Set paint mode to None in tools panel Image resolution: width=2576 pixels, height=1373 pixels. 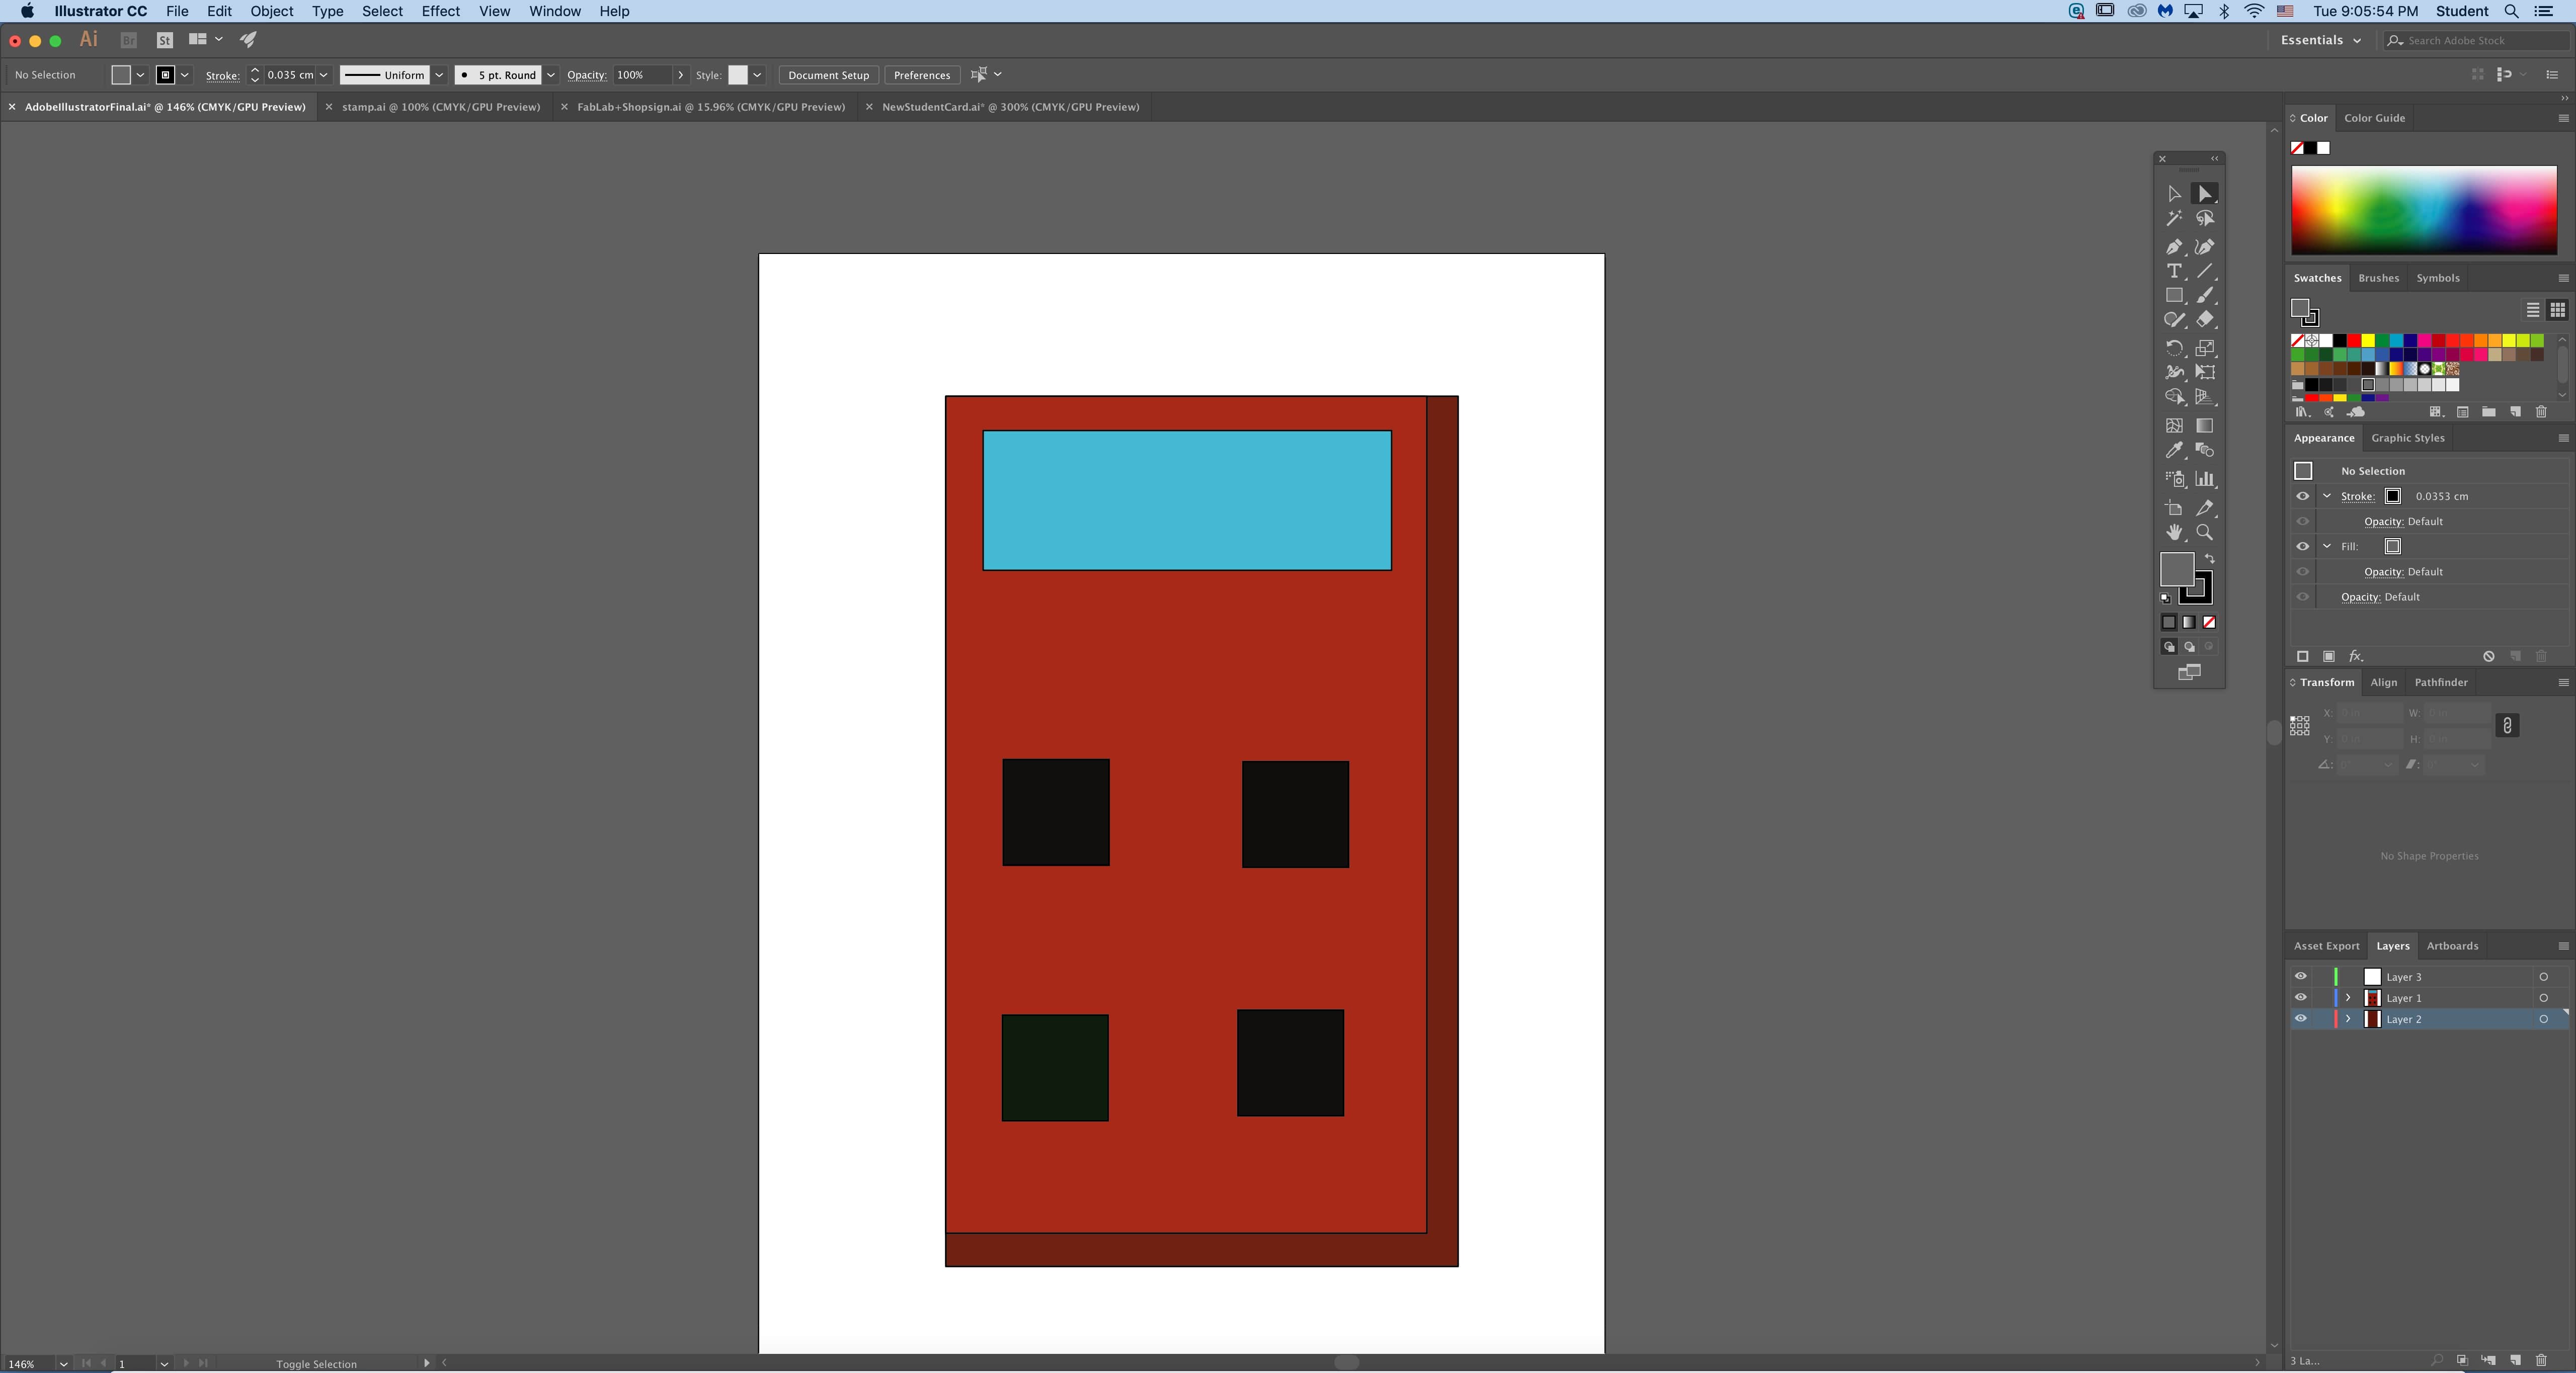click(x=2209, y=623)
